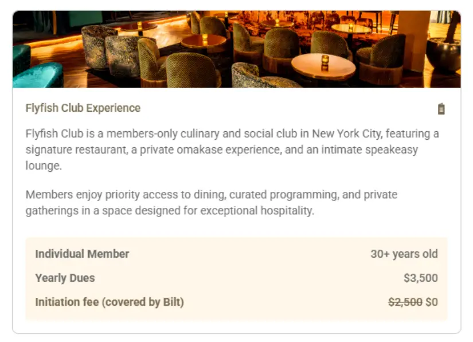Click the Flyfish Club Experience heading

[x=83, y=108]
